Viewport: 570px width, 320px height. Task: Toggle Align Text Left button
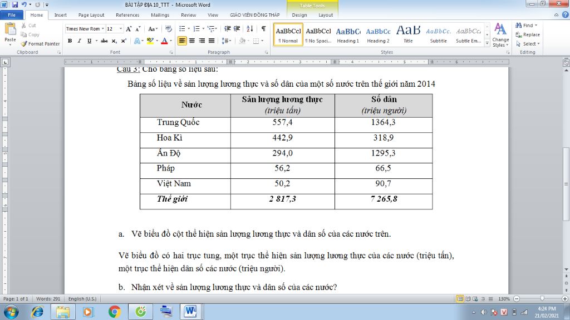pos(182,41)
